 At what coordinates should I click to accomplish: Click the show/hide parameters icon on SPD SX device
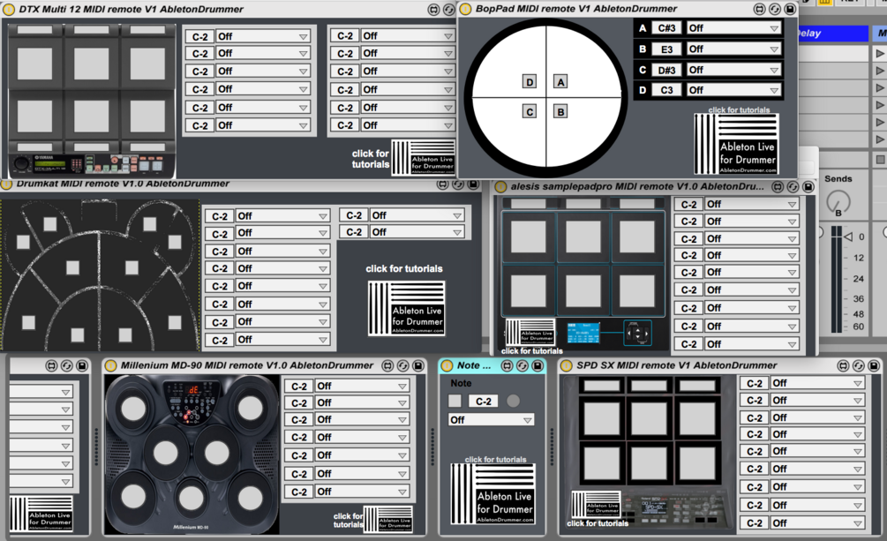(843, 366)
